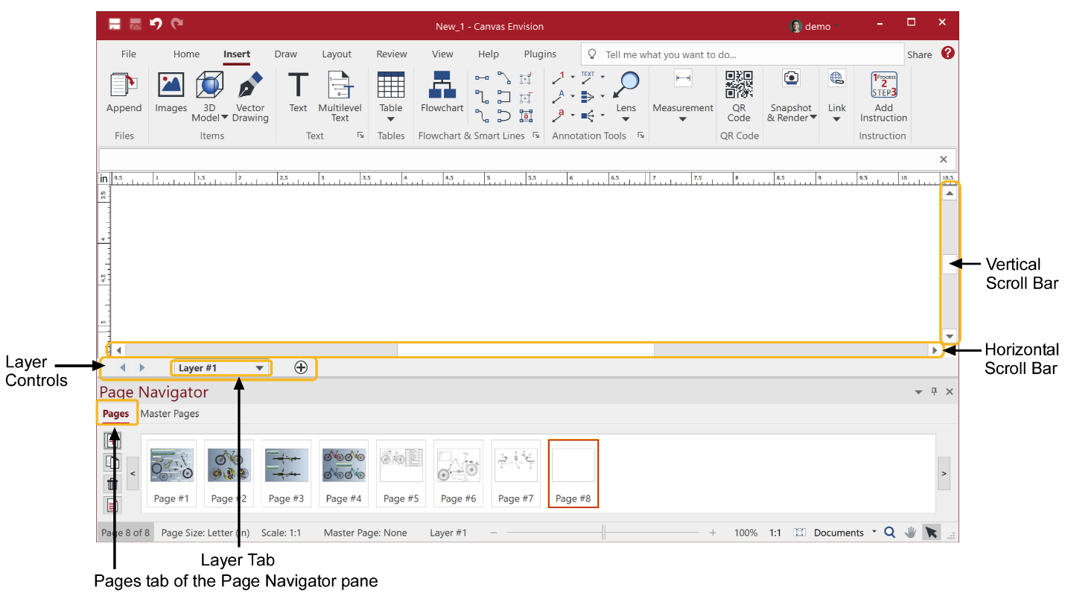Image resolution: width=1065 pixels, height=602 pixels.
Task: Add a new layer with the plus button
Action: [301, 367]
